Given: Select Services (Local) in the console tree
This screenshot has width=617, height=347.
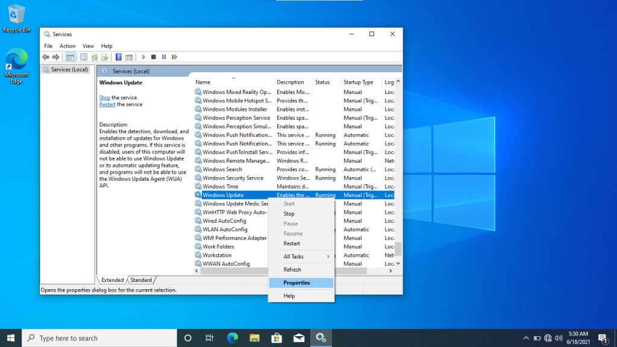Looking at the screenshot, I should (x=69, y=70).
